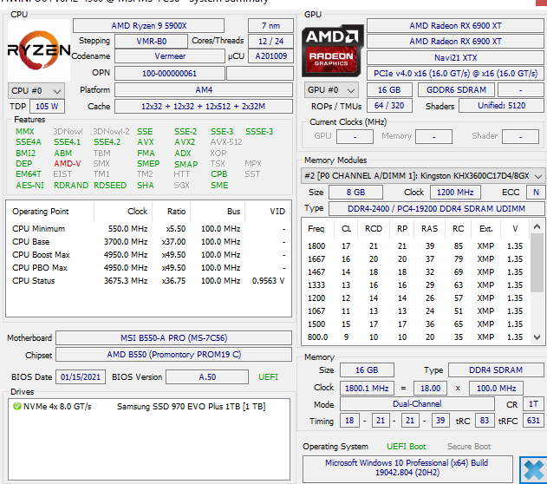Click the Ryzen CPU logo image
This screenshot has width=547, height=484.
point(39,50)
